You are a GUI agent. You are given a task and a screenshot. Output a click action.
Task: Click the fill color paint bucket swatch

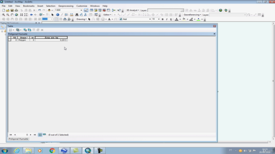(184, 19)
